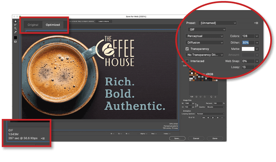Image resolution: width=276 pixels, height=162 pixels.
Task: Select the Zoom tool
Action: pos(16,28)
